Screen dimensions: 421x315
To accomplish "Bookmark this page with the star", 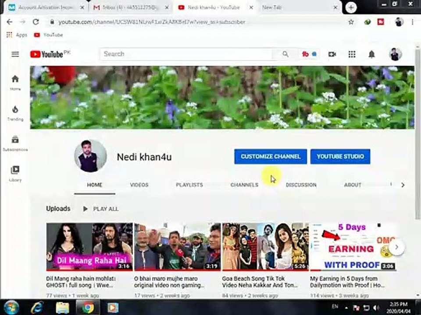I will point(351,22).
